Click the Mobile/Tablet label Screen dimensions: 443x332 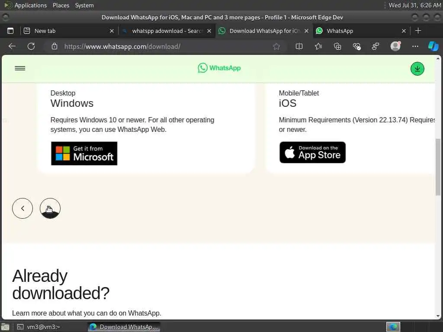pyautogui.click(x=299, y=93)
